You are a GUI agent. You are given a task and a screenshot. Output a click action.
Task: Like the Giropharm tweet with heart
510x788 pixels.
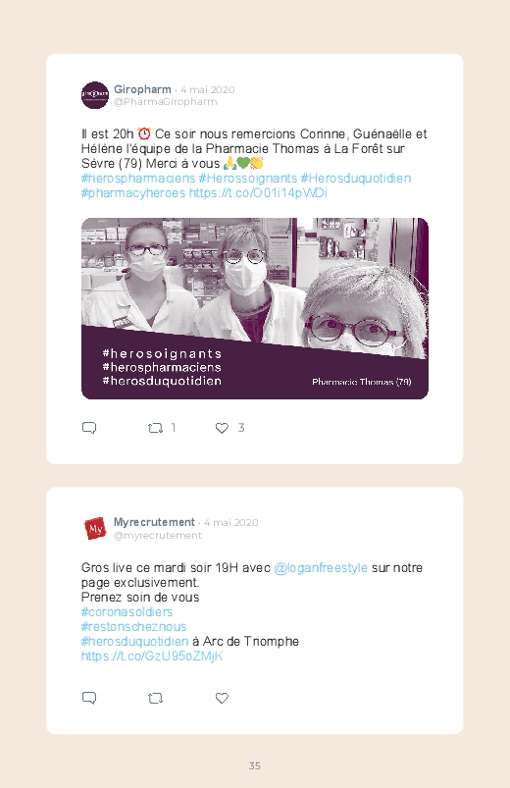coord(222,428)
